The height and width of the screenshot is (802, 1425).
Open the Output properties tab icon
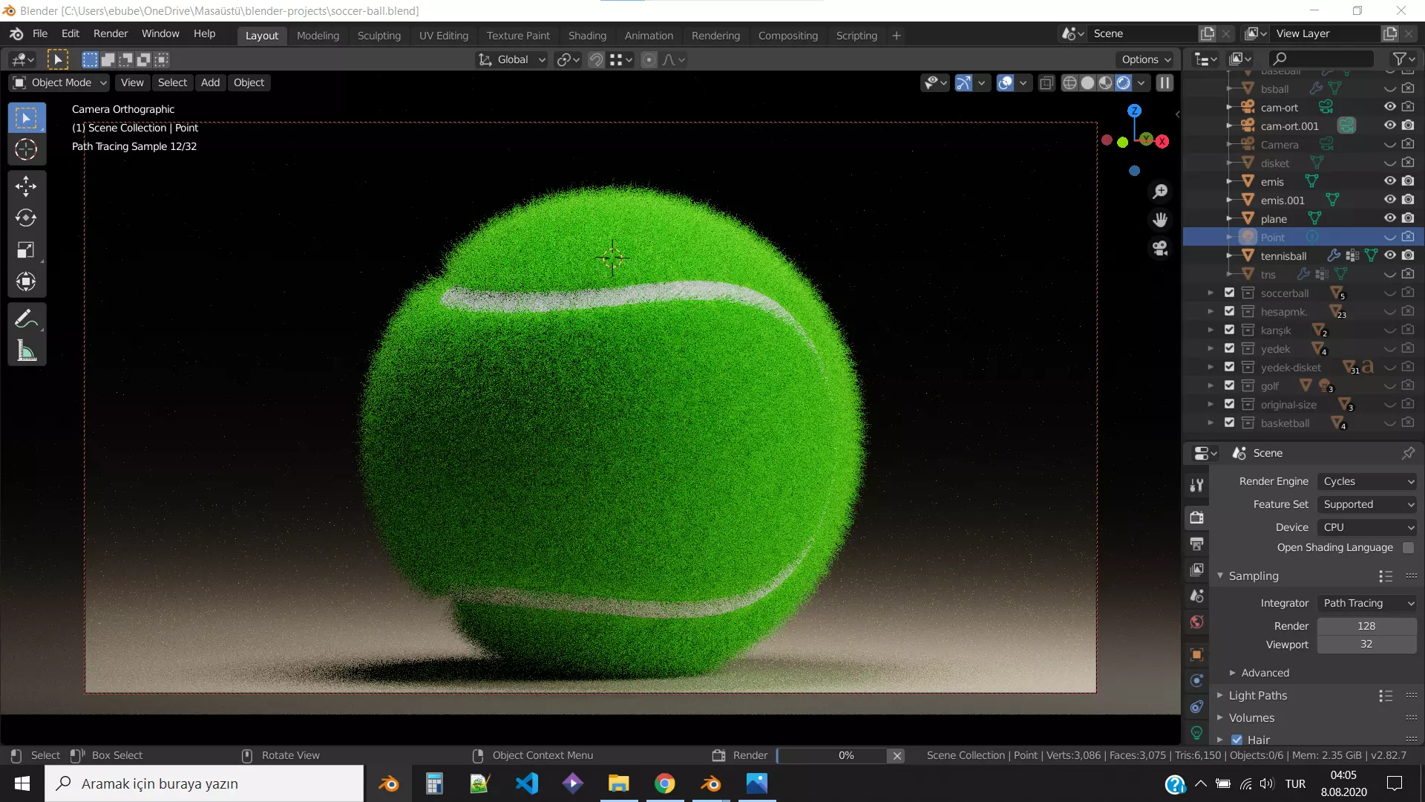pos(1196,544)
